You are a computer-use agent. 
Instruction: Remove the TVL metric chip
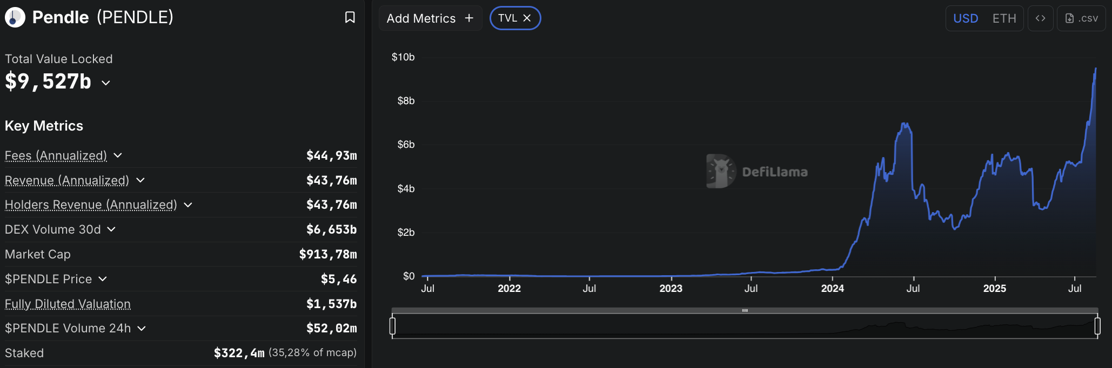point(527,18)
